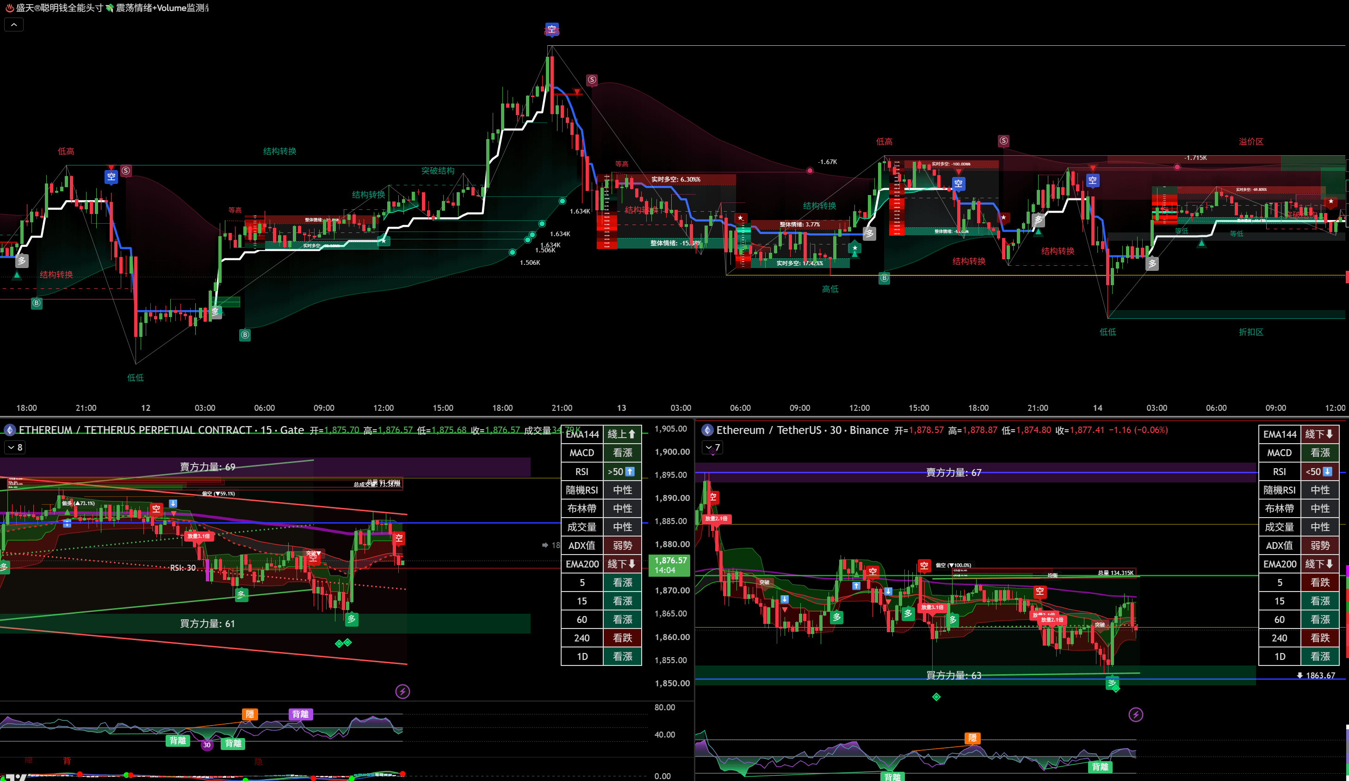
Task: Click the green 多 marker below 買方力量: 63
Action: 1112,683
